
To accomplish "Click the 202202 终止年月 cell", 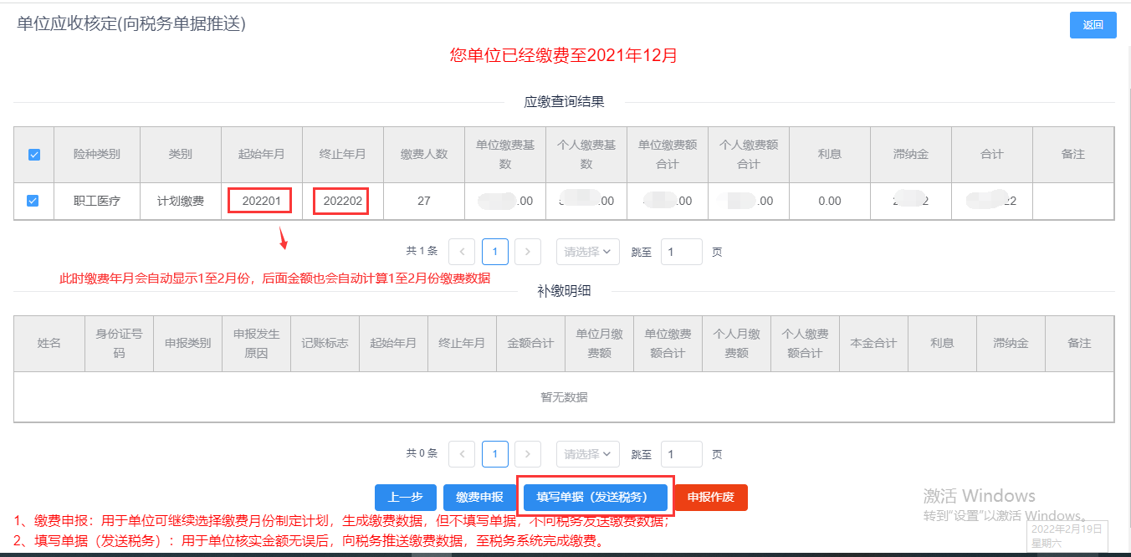I will pyautogui.click(x=342, y=202).
